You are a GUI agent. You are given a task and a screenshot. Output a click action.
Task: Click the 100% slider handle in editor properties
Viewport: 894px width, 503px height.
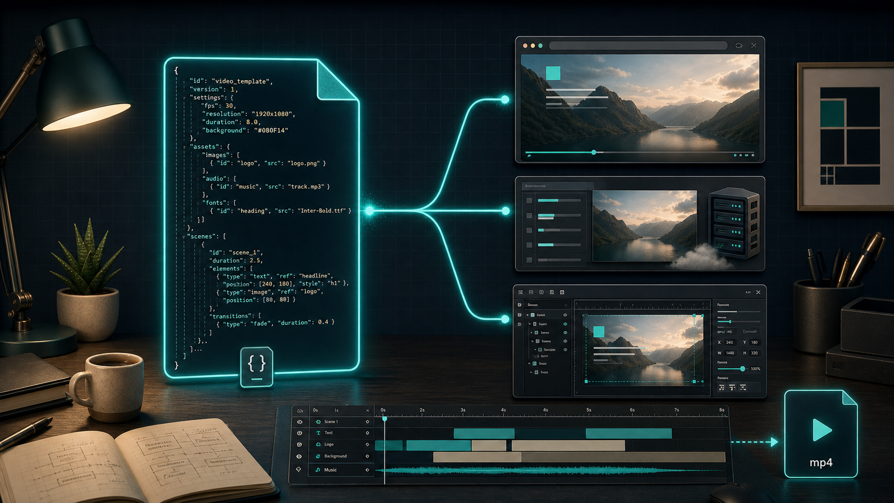[x=742, y=369]
